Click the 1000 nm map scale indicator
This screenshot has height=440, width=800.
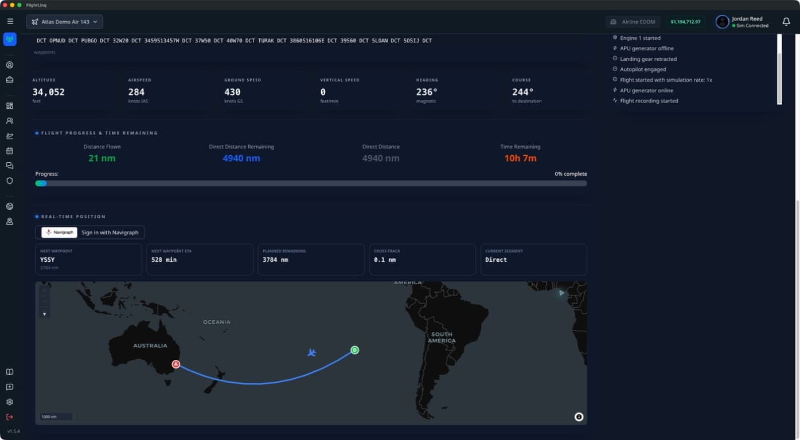click(56, 417)
